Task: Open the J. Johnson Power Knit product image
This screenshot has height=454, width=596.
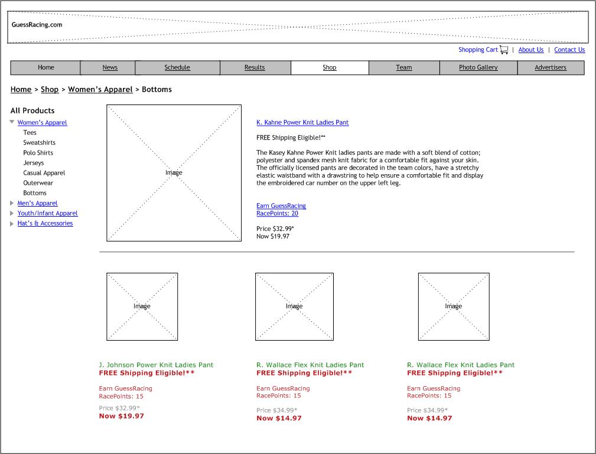Action: click(x=142, y=306)
